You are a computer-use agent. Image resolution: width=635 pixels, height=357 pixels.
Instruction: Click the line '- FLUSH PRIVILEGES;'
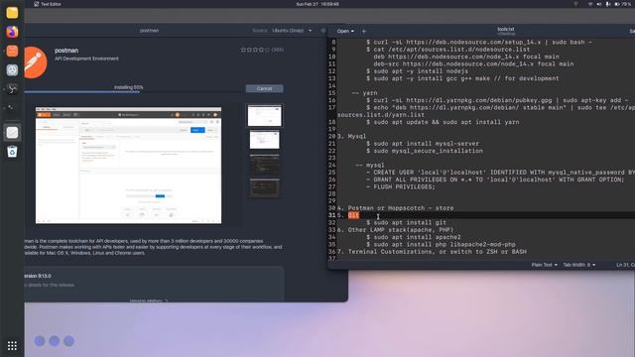[x=401, y=187]
